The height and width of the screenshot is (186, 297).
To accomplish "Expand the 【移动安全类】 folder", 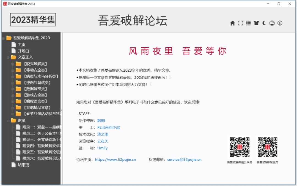I will (x=13, y=71).
